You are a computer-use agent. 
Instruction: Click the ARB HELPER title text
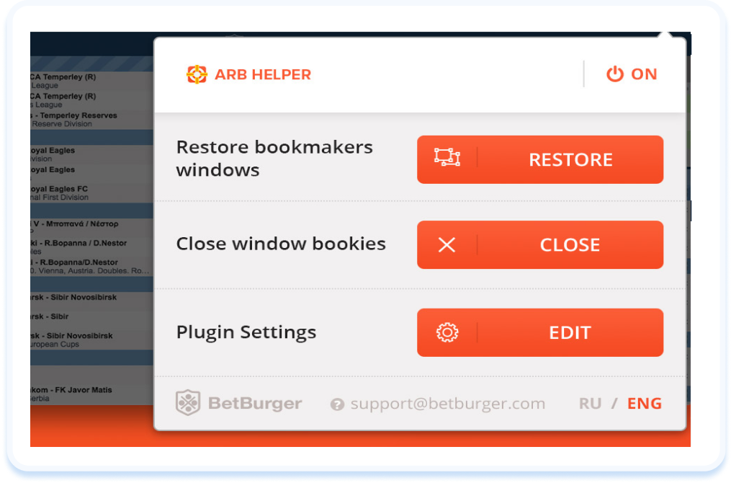(262, 75)
